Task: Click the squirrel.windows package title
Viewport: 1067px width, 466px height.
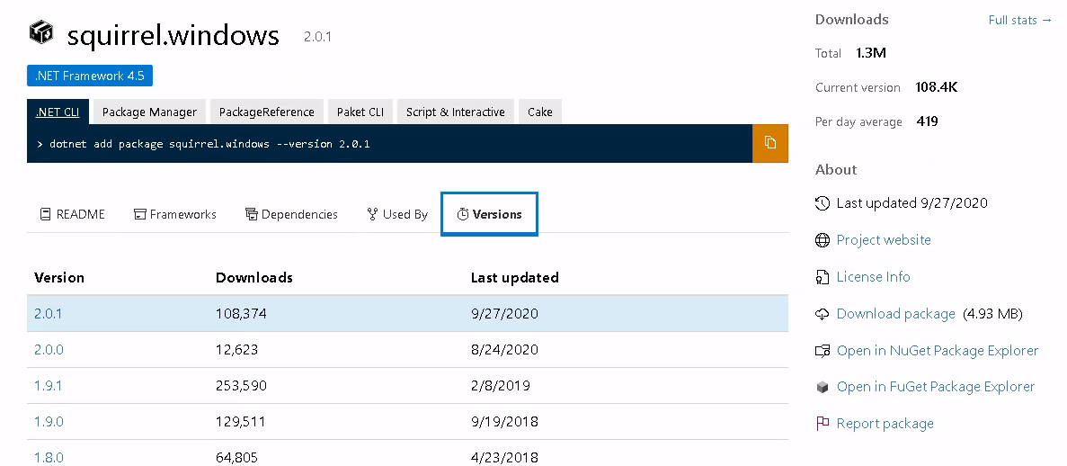Action: coord(173,35)
